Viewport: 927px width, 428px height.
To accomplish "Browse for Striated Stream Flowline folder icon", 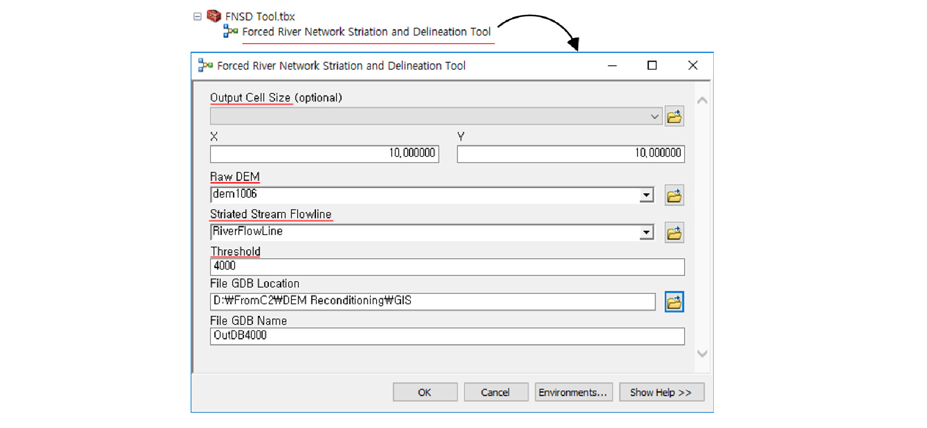I will (x=674, y=233).
